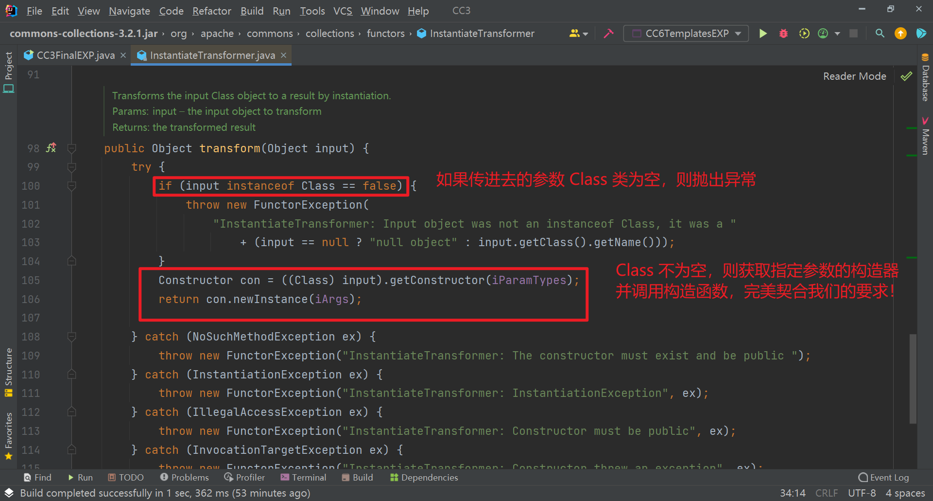Viewport: 933px width, 501px height.
Task: Expand the code-with-me users dropdown
Action: [x=585, y=34]
